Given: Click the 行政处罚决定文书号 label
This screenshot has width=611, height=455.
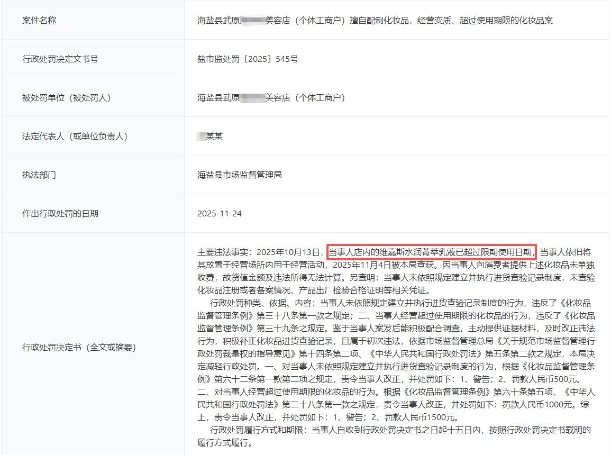Looking at the screenshot, I should pyautogui.click(x=60, y=59).
